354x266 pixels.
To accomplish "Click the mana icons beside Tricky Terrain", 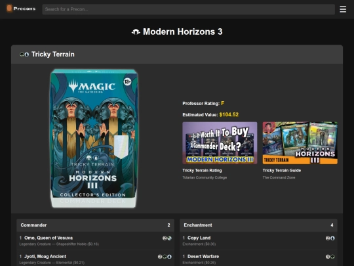I will [x=24, y=55].
